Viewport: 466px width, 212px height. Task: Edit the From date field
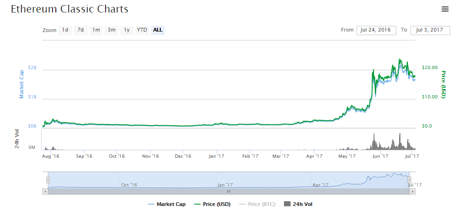[x=376, y=30]
